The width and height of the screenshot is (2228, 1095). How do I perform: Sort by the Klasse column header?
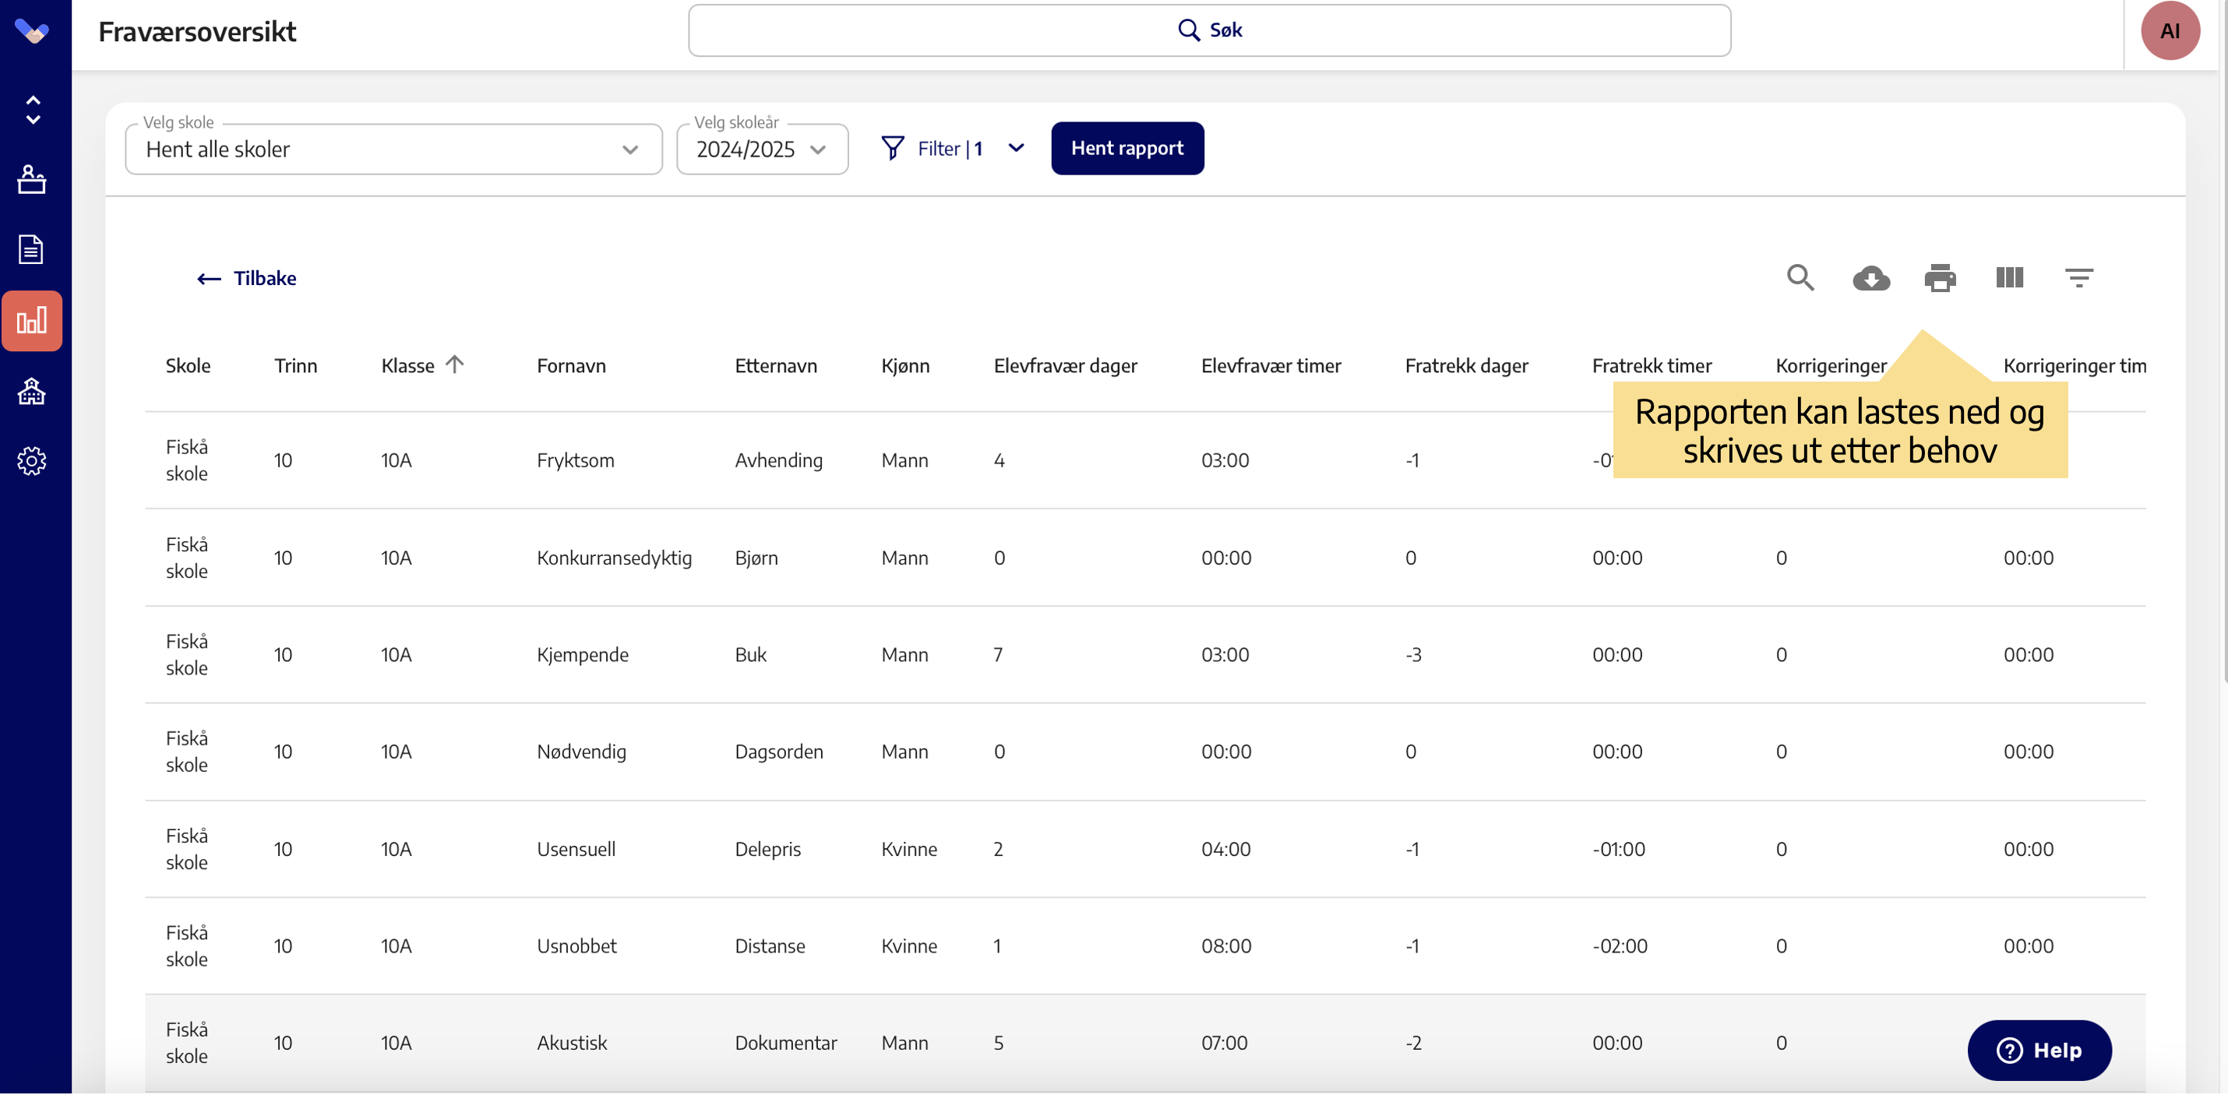click(408, 366)
